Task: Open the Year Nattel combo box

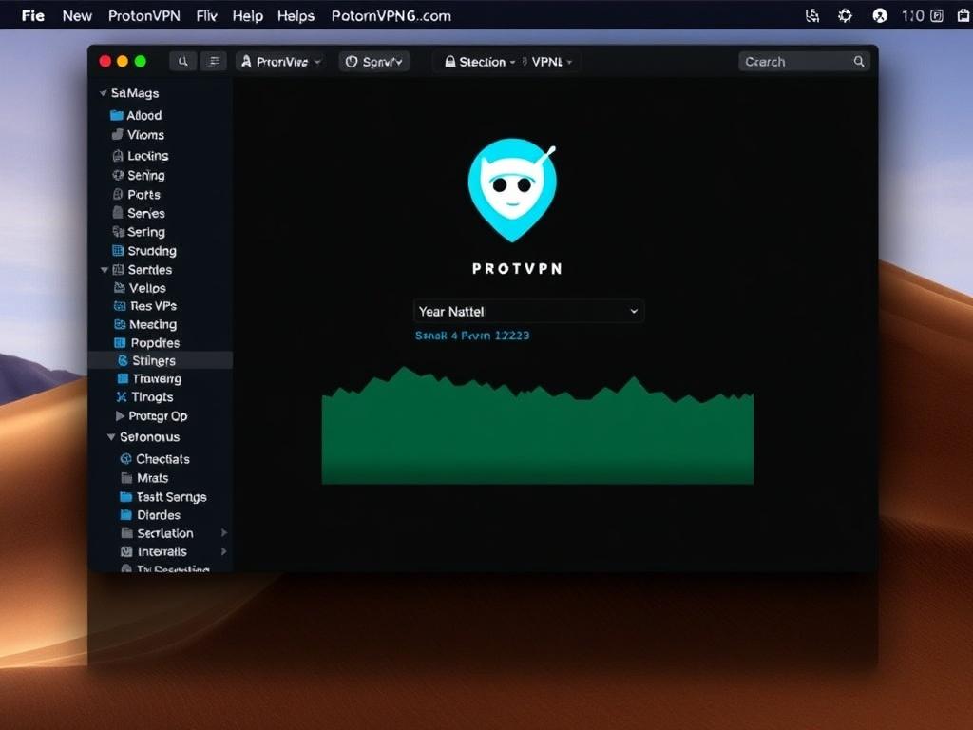Action: point(528,311)
